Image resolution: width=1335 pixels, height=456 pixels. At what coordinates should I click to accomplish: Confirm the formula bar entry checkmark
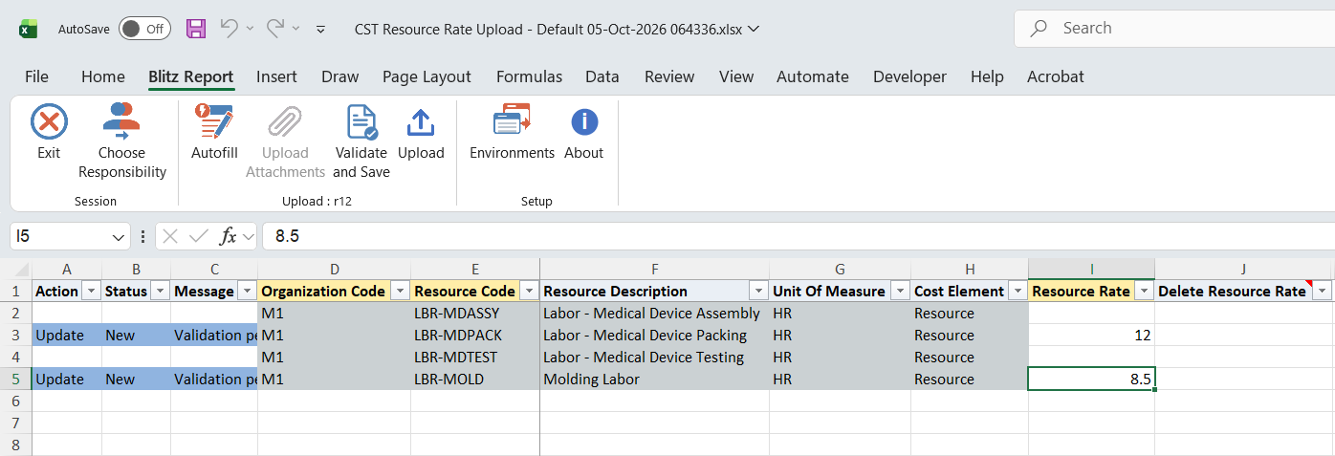pyautogui.click(x=199, y=236)
